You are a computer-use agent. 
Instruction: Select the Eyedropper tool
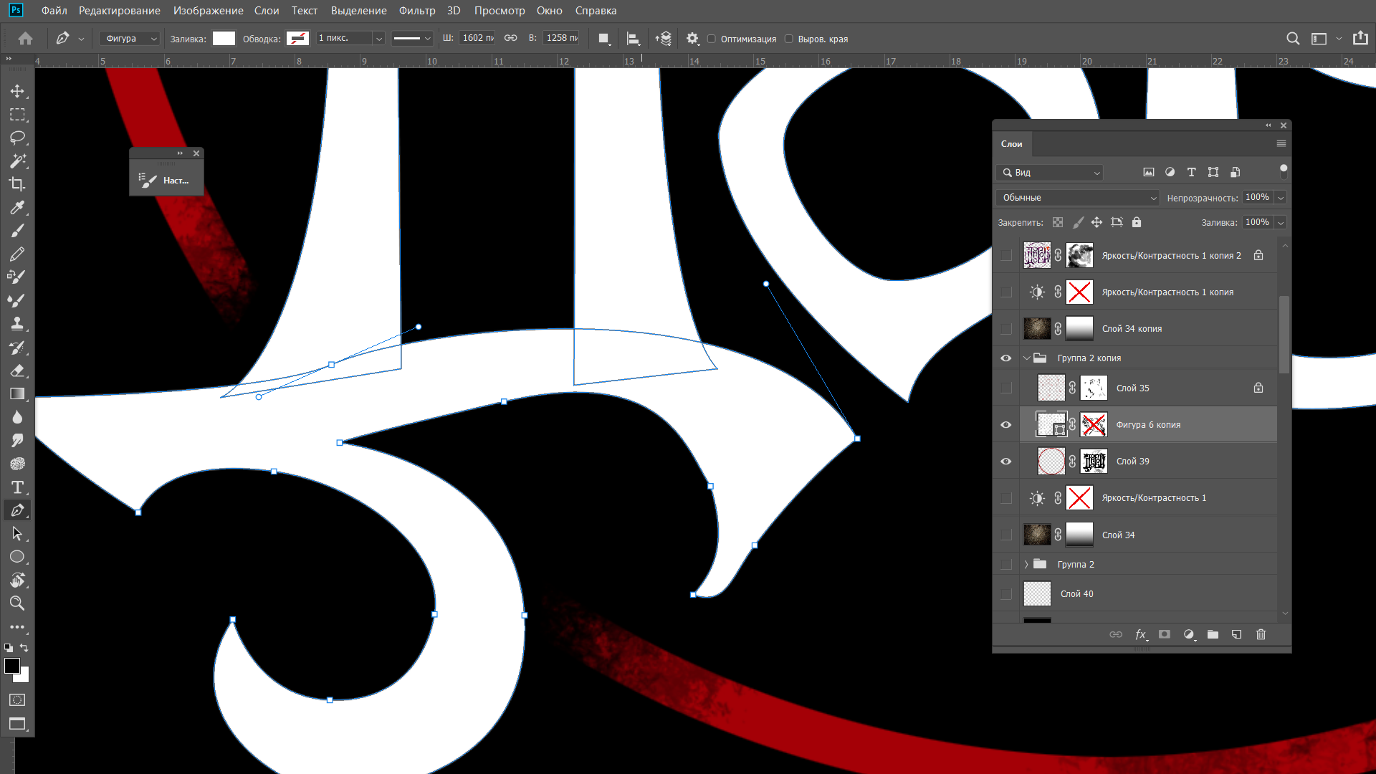pyautogui.click(x=17, y=208)
